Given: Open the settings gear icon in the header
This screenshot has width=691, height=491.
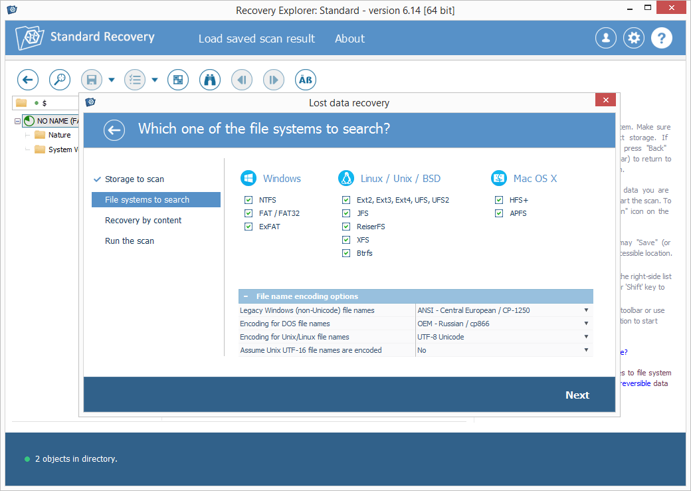Looking at the screenshot, I should point(634,38).
